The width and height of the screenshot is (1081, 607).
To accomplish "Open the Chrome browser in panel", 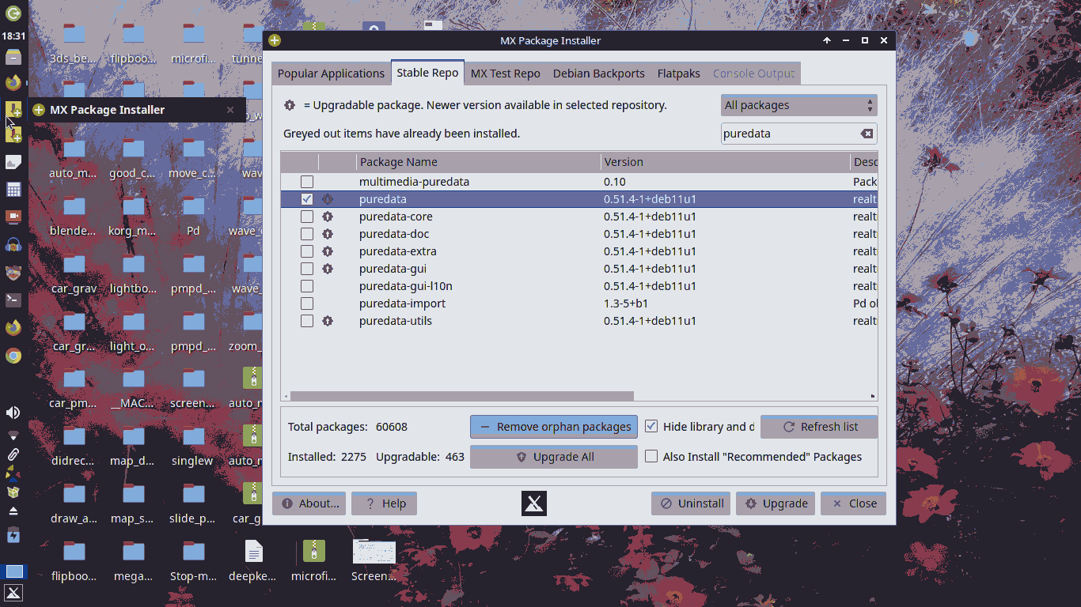I will click(x=13, y=356).
